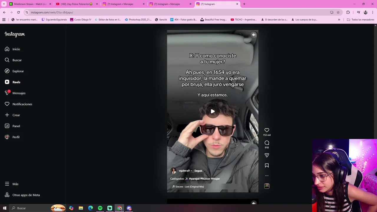Open vgalera9 profile username
Viewport: 377px width, 212px height.
coord(184,170)
